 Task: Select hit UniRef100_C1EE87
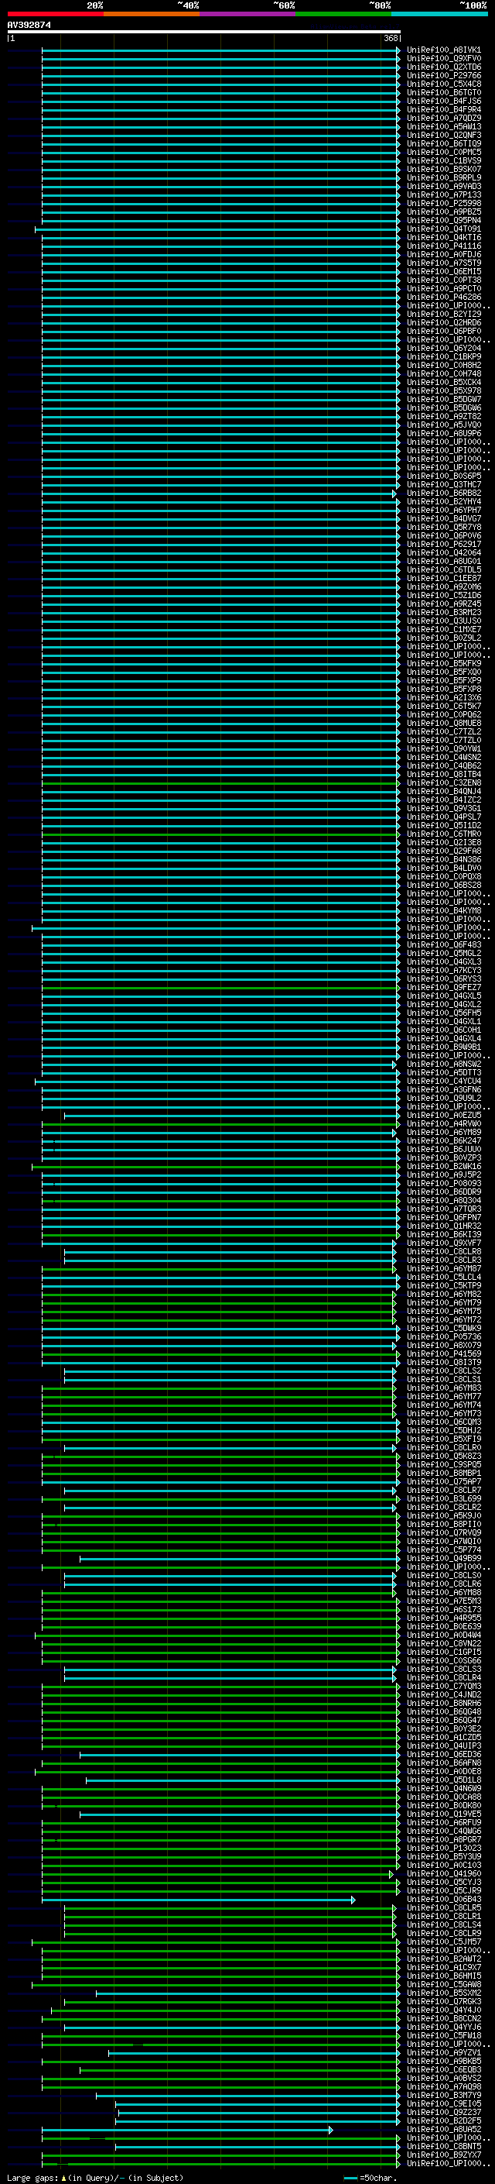(443, 578)
